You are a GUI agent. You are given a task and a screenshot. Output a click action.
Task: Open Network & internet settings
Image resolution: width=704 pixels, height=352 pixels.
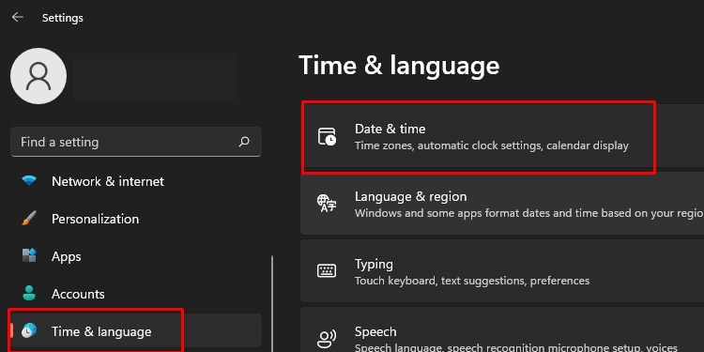coord(136,181)
